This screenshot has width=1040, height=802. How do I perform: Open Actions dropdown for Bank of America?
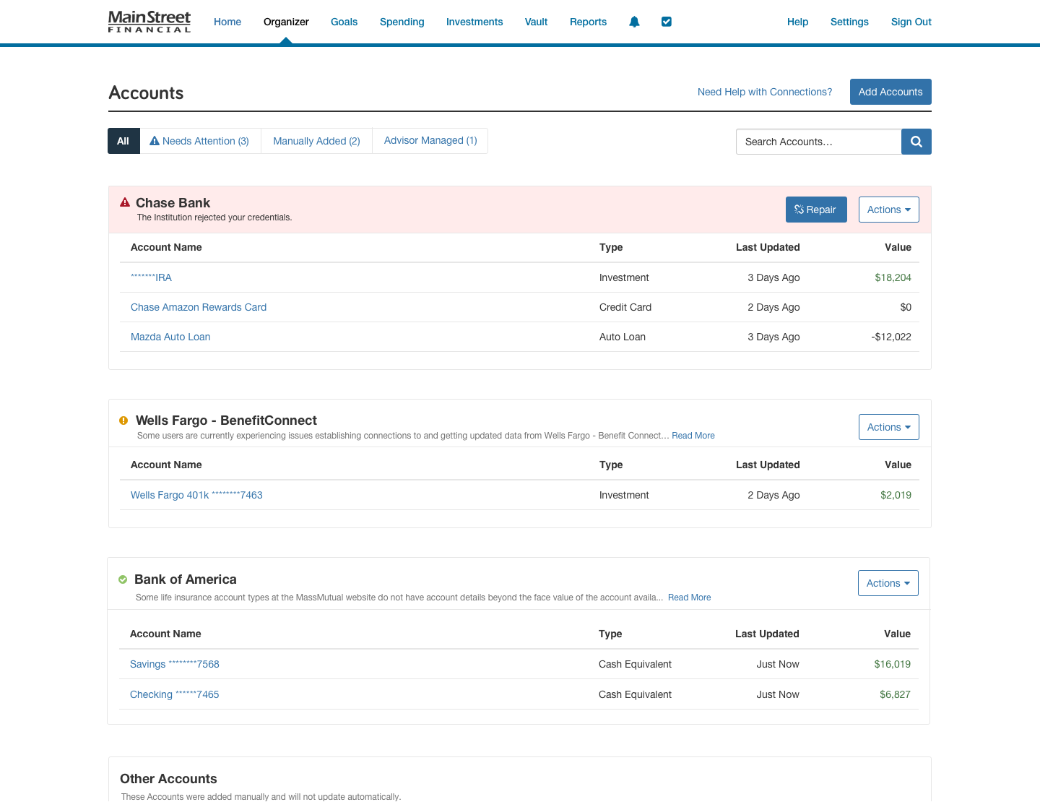point(888,583)
